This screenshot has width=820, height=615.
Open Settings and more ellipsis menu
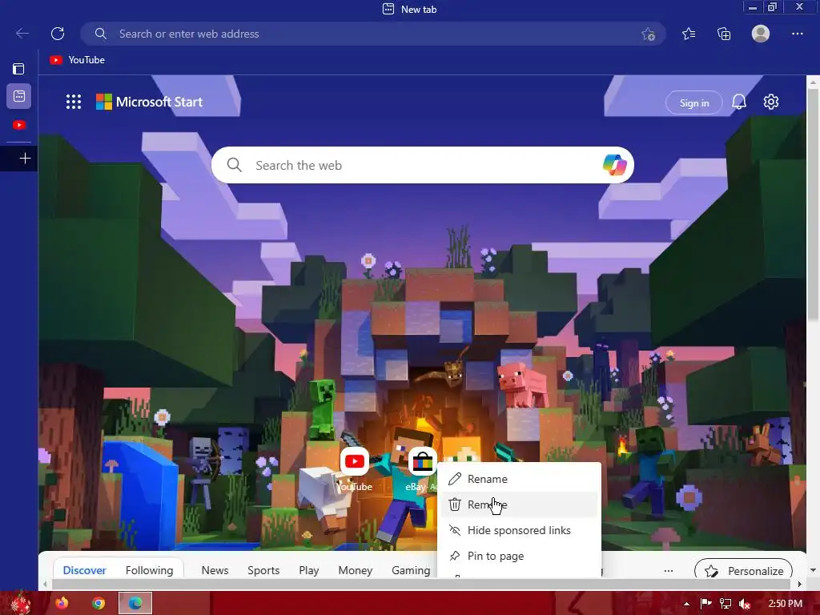[x=797, y=34]
